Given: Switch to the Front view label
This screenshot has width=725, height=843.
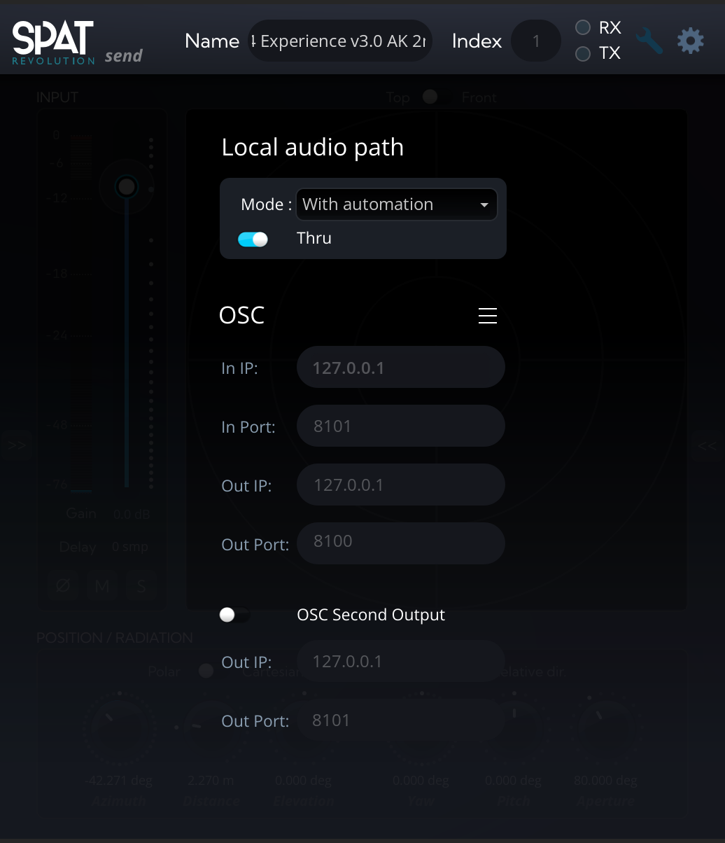Looking at the screenshot, I should 479,97.
